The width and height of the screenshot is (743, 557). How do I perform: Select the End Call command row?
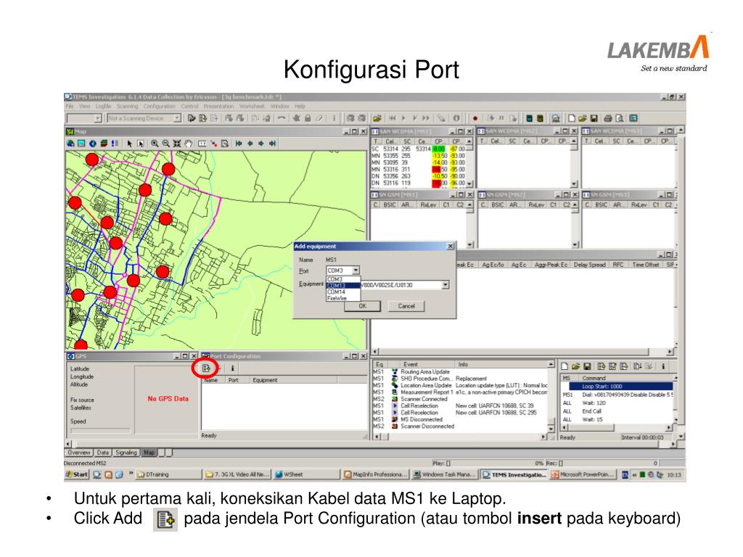617,411
